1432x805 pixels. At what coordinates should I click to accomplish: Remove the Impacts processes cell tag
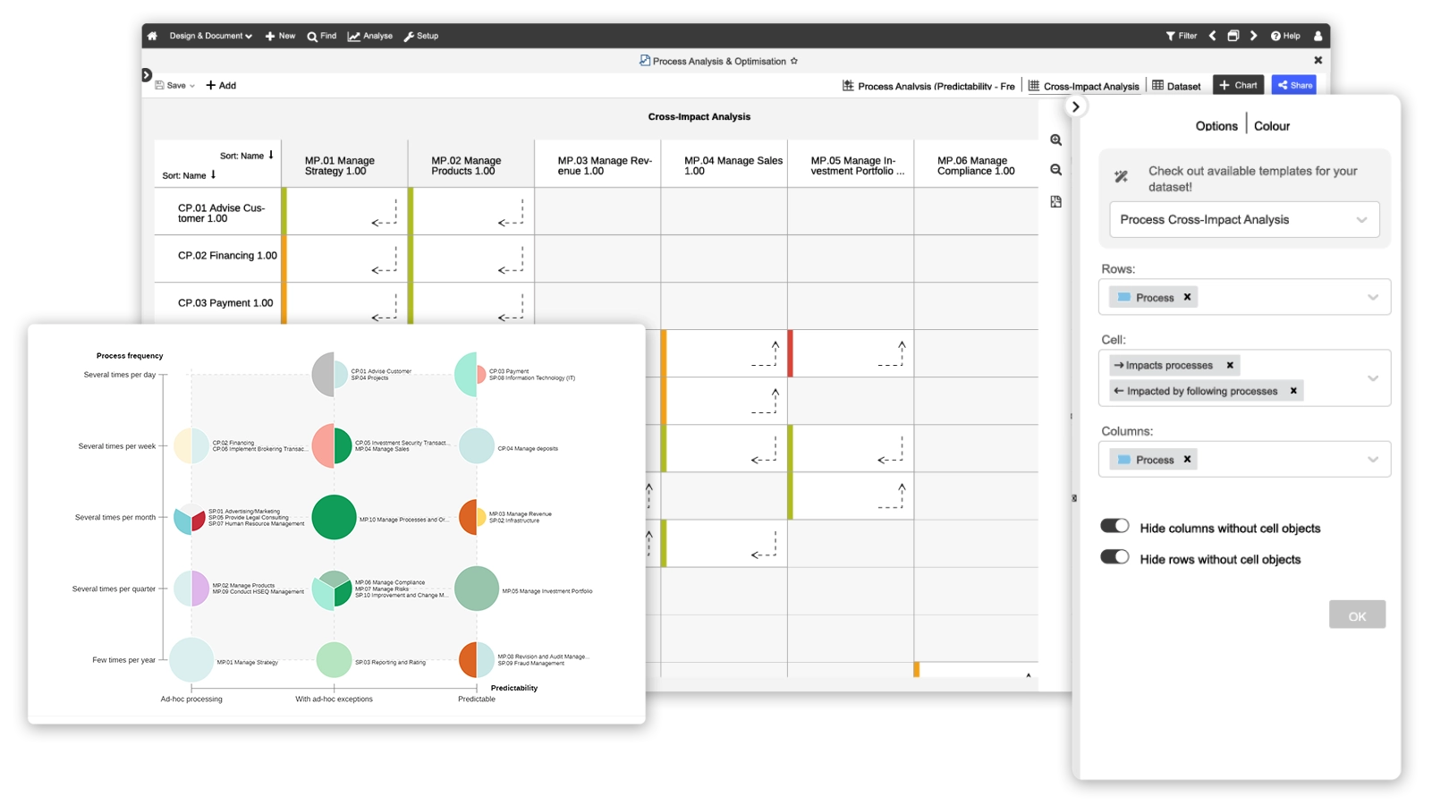[x=1230, y=365]
